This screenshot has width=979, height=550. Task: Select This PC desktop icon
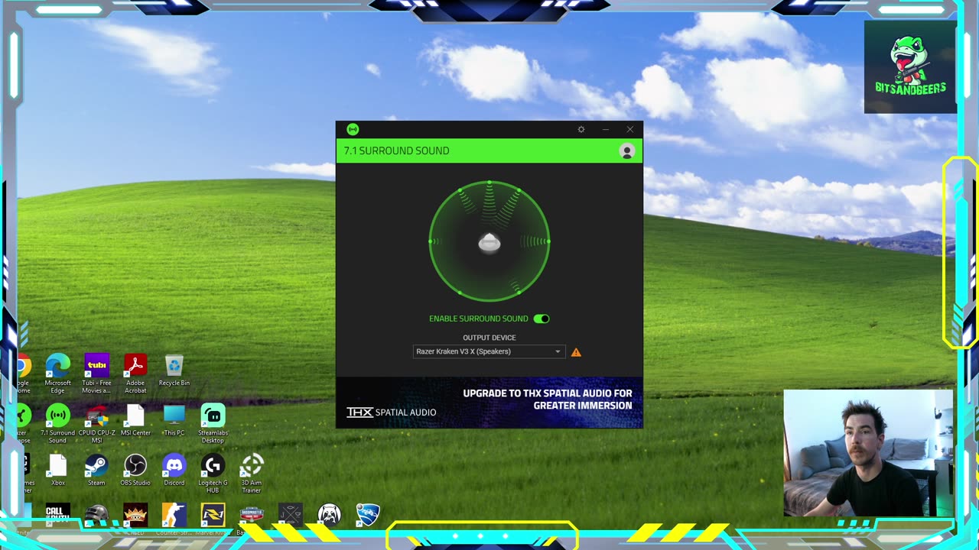coord(174,421)
